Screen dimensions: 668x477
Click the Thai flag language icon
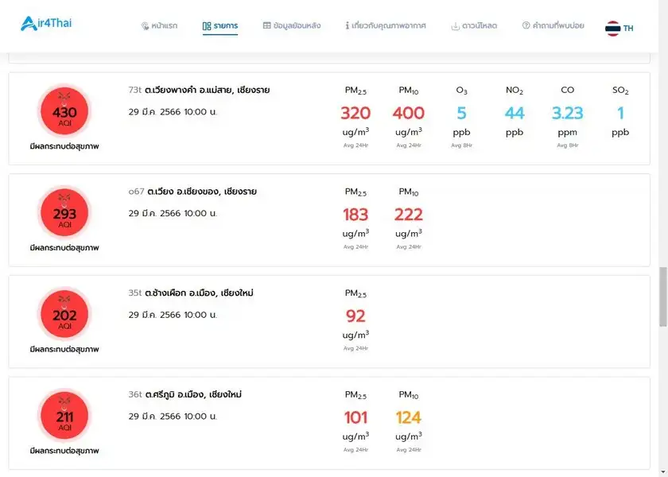click(x=612, y=29)
